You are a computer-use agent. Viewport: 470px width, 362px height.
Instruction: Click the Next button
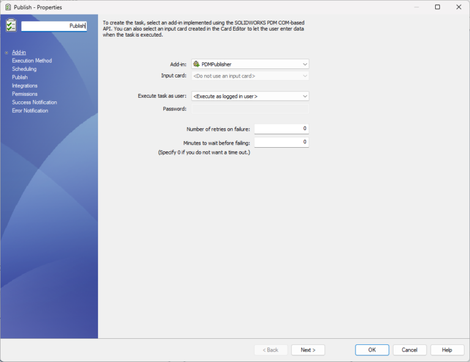pos(308,350)
